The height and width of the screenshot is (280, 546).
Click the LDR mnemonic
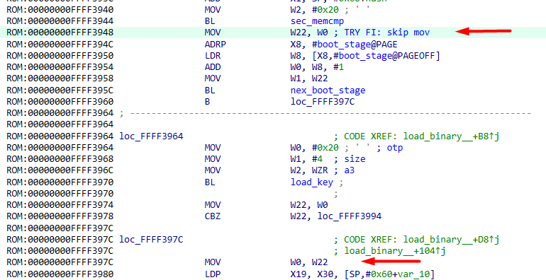[x=213, y=56]
